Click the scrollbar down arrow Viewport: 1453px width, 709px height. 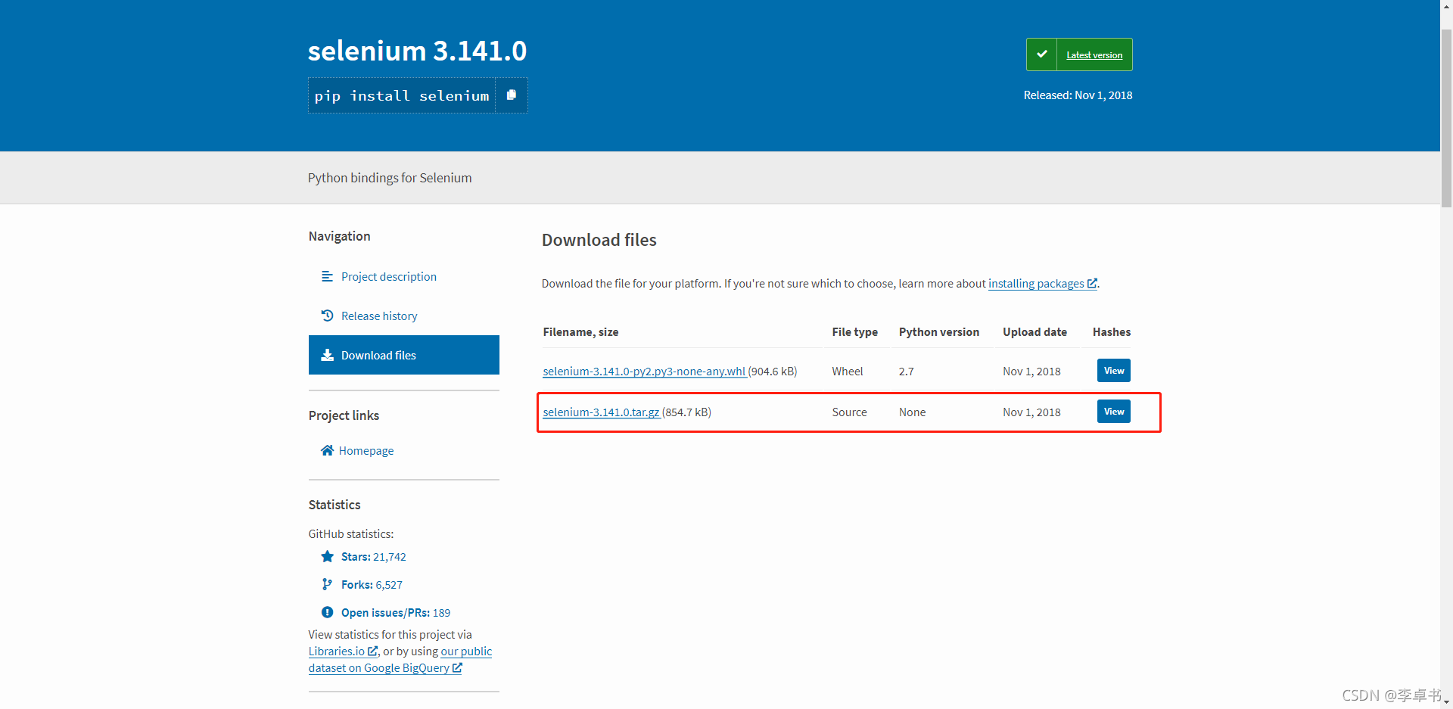coord(1446,702)
